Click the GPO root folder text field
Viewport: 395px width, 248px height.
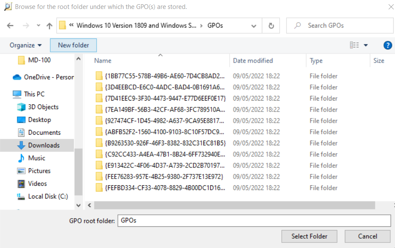point(254,220)
